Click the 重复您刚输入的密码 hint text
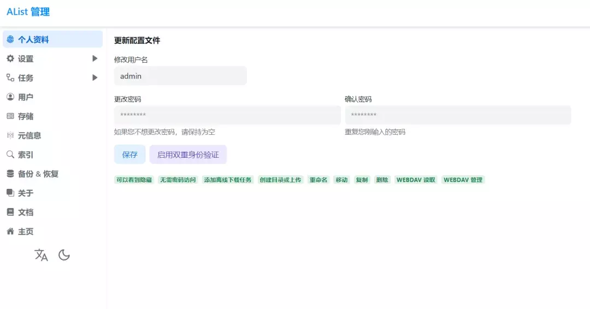Image resolution: width=590 pixels, height=309 pixels. (x=375, y=132)
